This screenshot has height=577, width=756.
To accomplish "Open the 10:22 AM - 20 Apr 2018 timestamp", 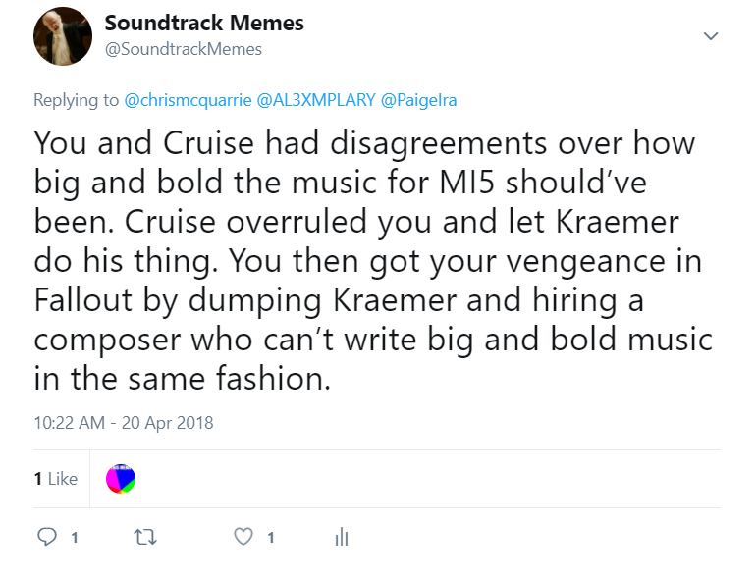I will coord(123,424).
